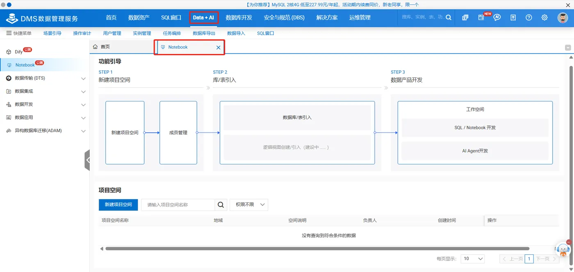574x272 pixels.
Task: Click the vertical scrollbar down arrow
Action: (x=571, y=268)
